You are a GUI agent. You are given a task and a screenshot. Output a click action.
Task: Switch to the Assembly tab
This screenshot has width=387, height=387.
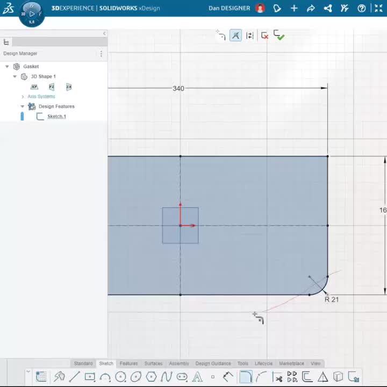[x=179, y=363]
